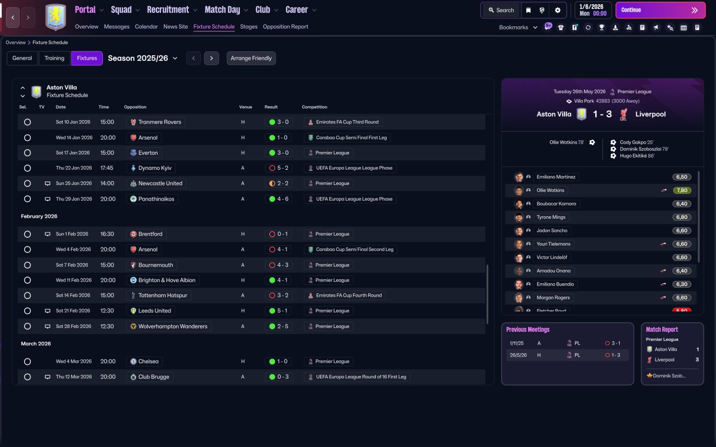Click the Liverpool crest in match summary

click(x=624, y=114)
